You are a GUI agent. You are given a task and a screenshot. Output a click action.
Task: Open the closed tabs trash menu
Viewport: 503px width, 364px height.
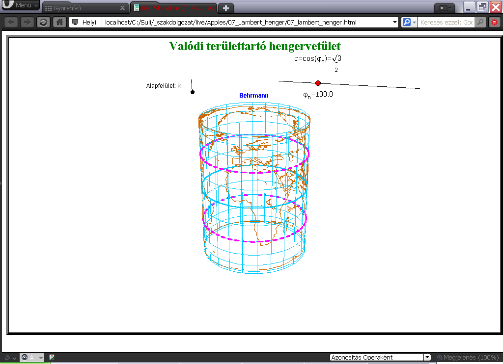(x=444, y=8)
